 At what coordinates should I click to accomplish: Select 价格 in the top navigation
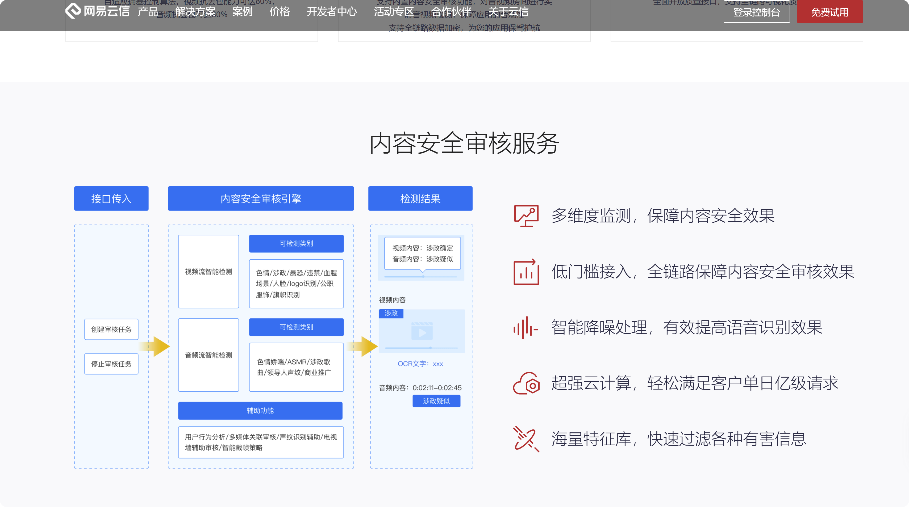(x=280, y=12)
